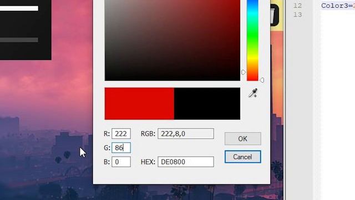355x200 pixels.
Task: Grab the hue slider right arrow handle
Action: point(262,80)
